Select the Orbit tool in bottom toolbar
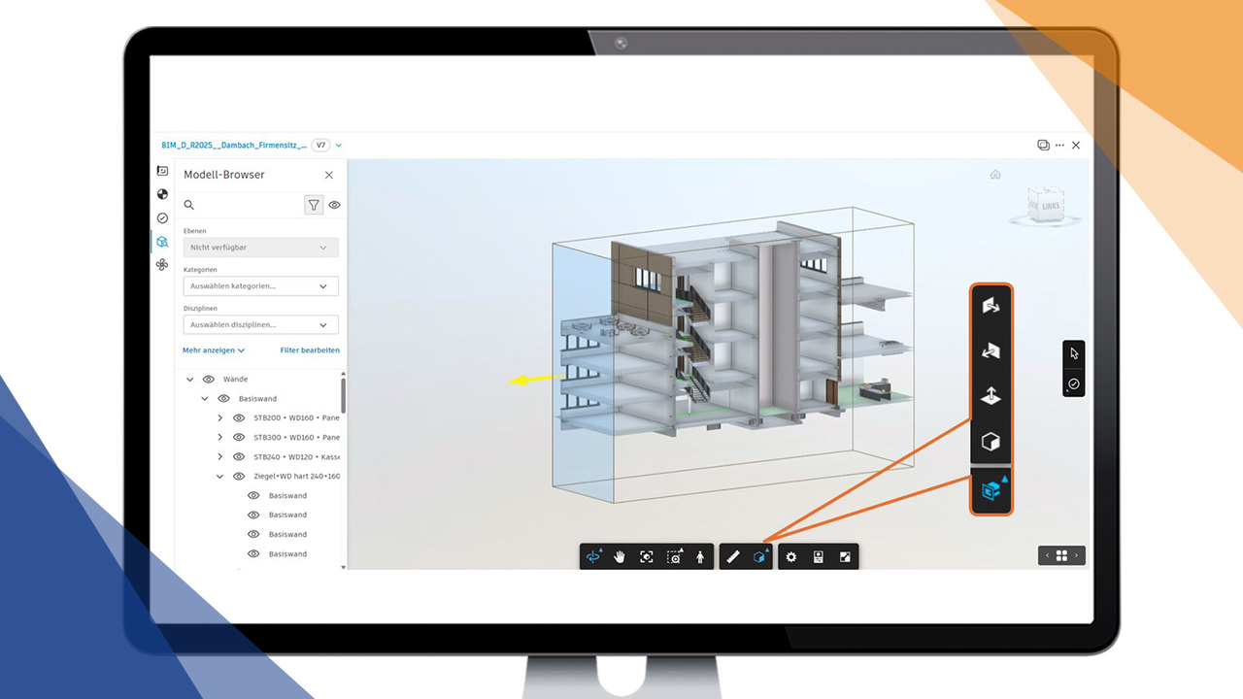The width and height of the screenshot is (1243, 699). (593, 556)
